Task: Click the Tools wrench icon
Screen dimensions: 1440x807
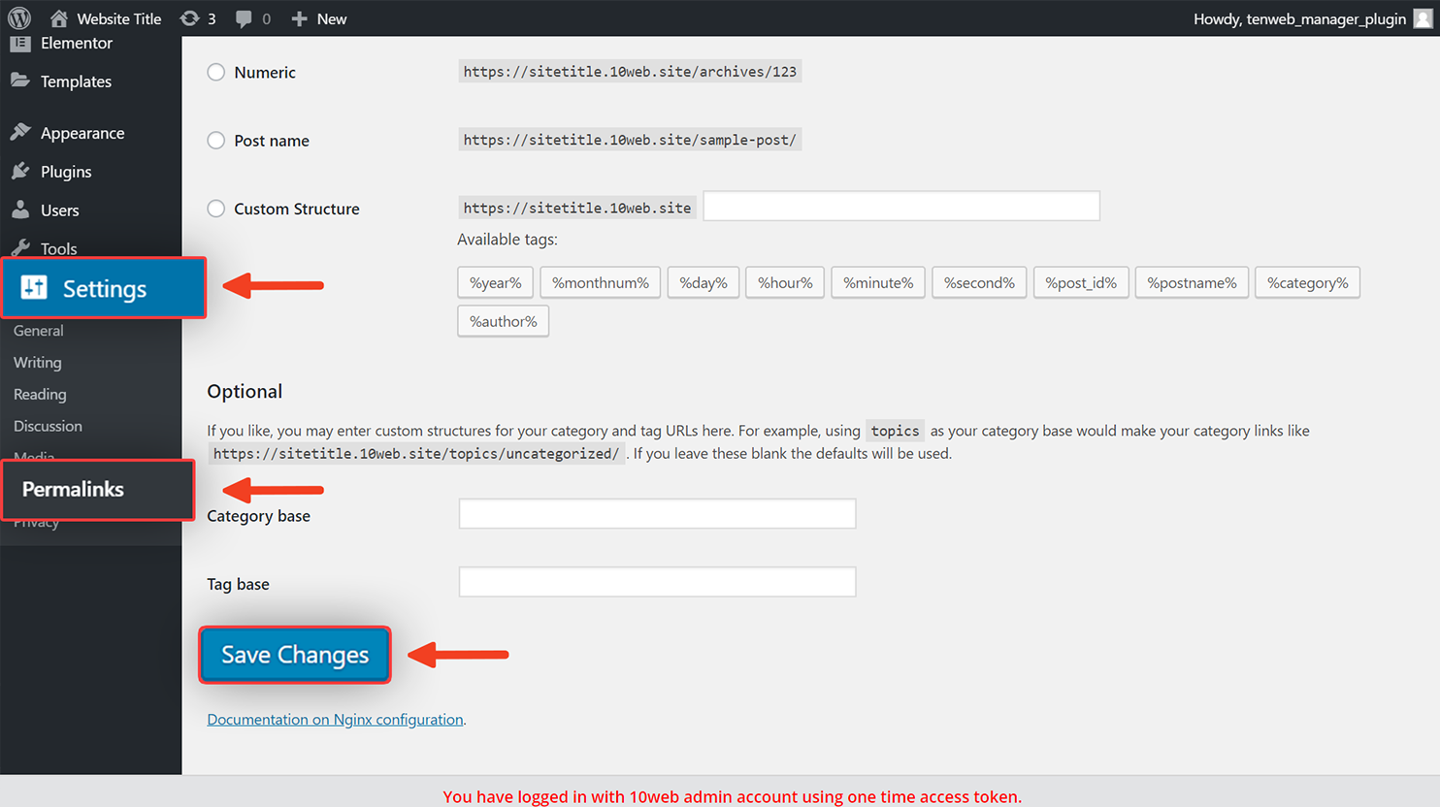Action: click(x=20, y=248)
